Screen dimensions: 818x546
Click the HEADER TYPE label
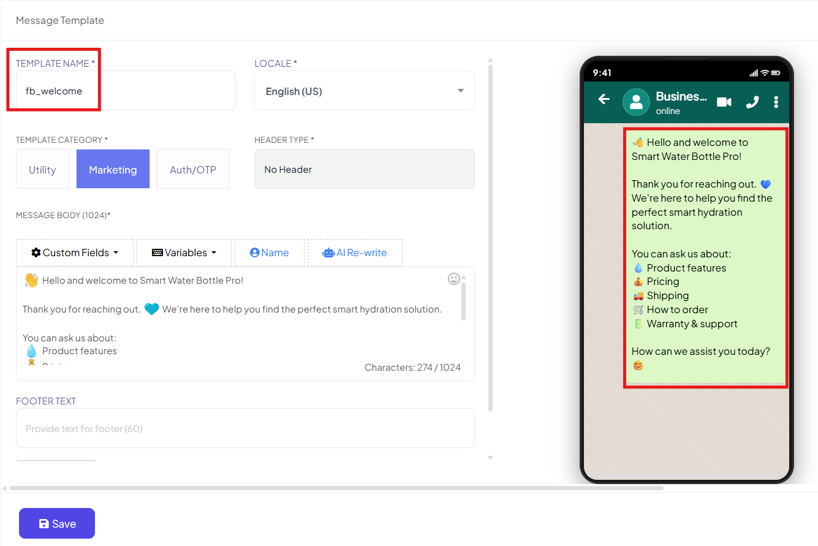click(x=284, y=140)
